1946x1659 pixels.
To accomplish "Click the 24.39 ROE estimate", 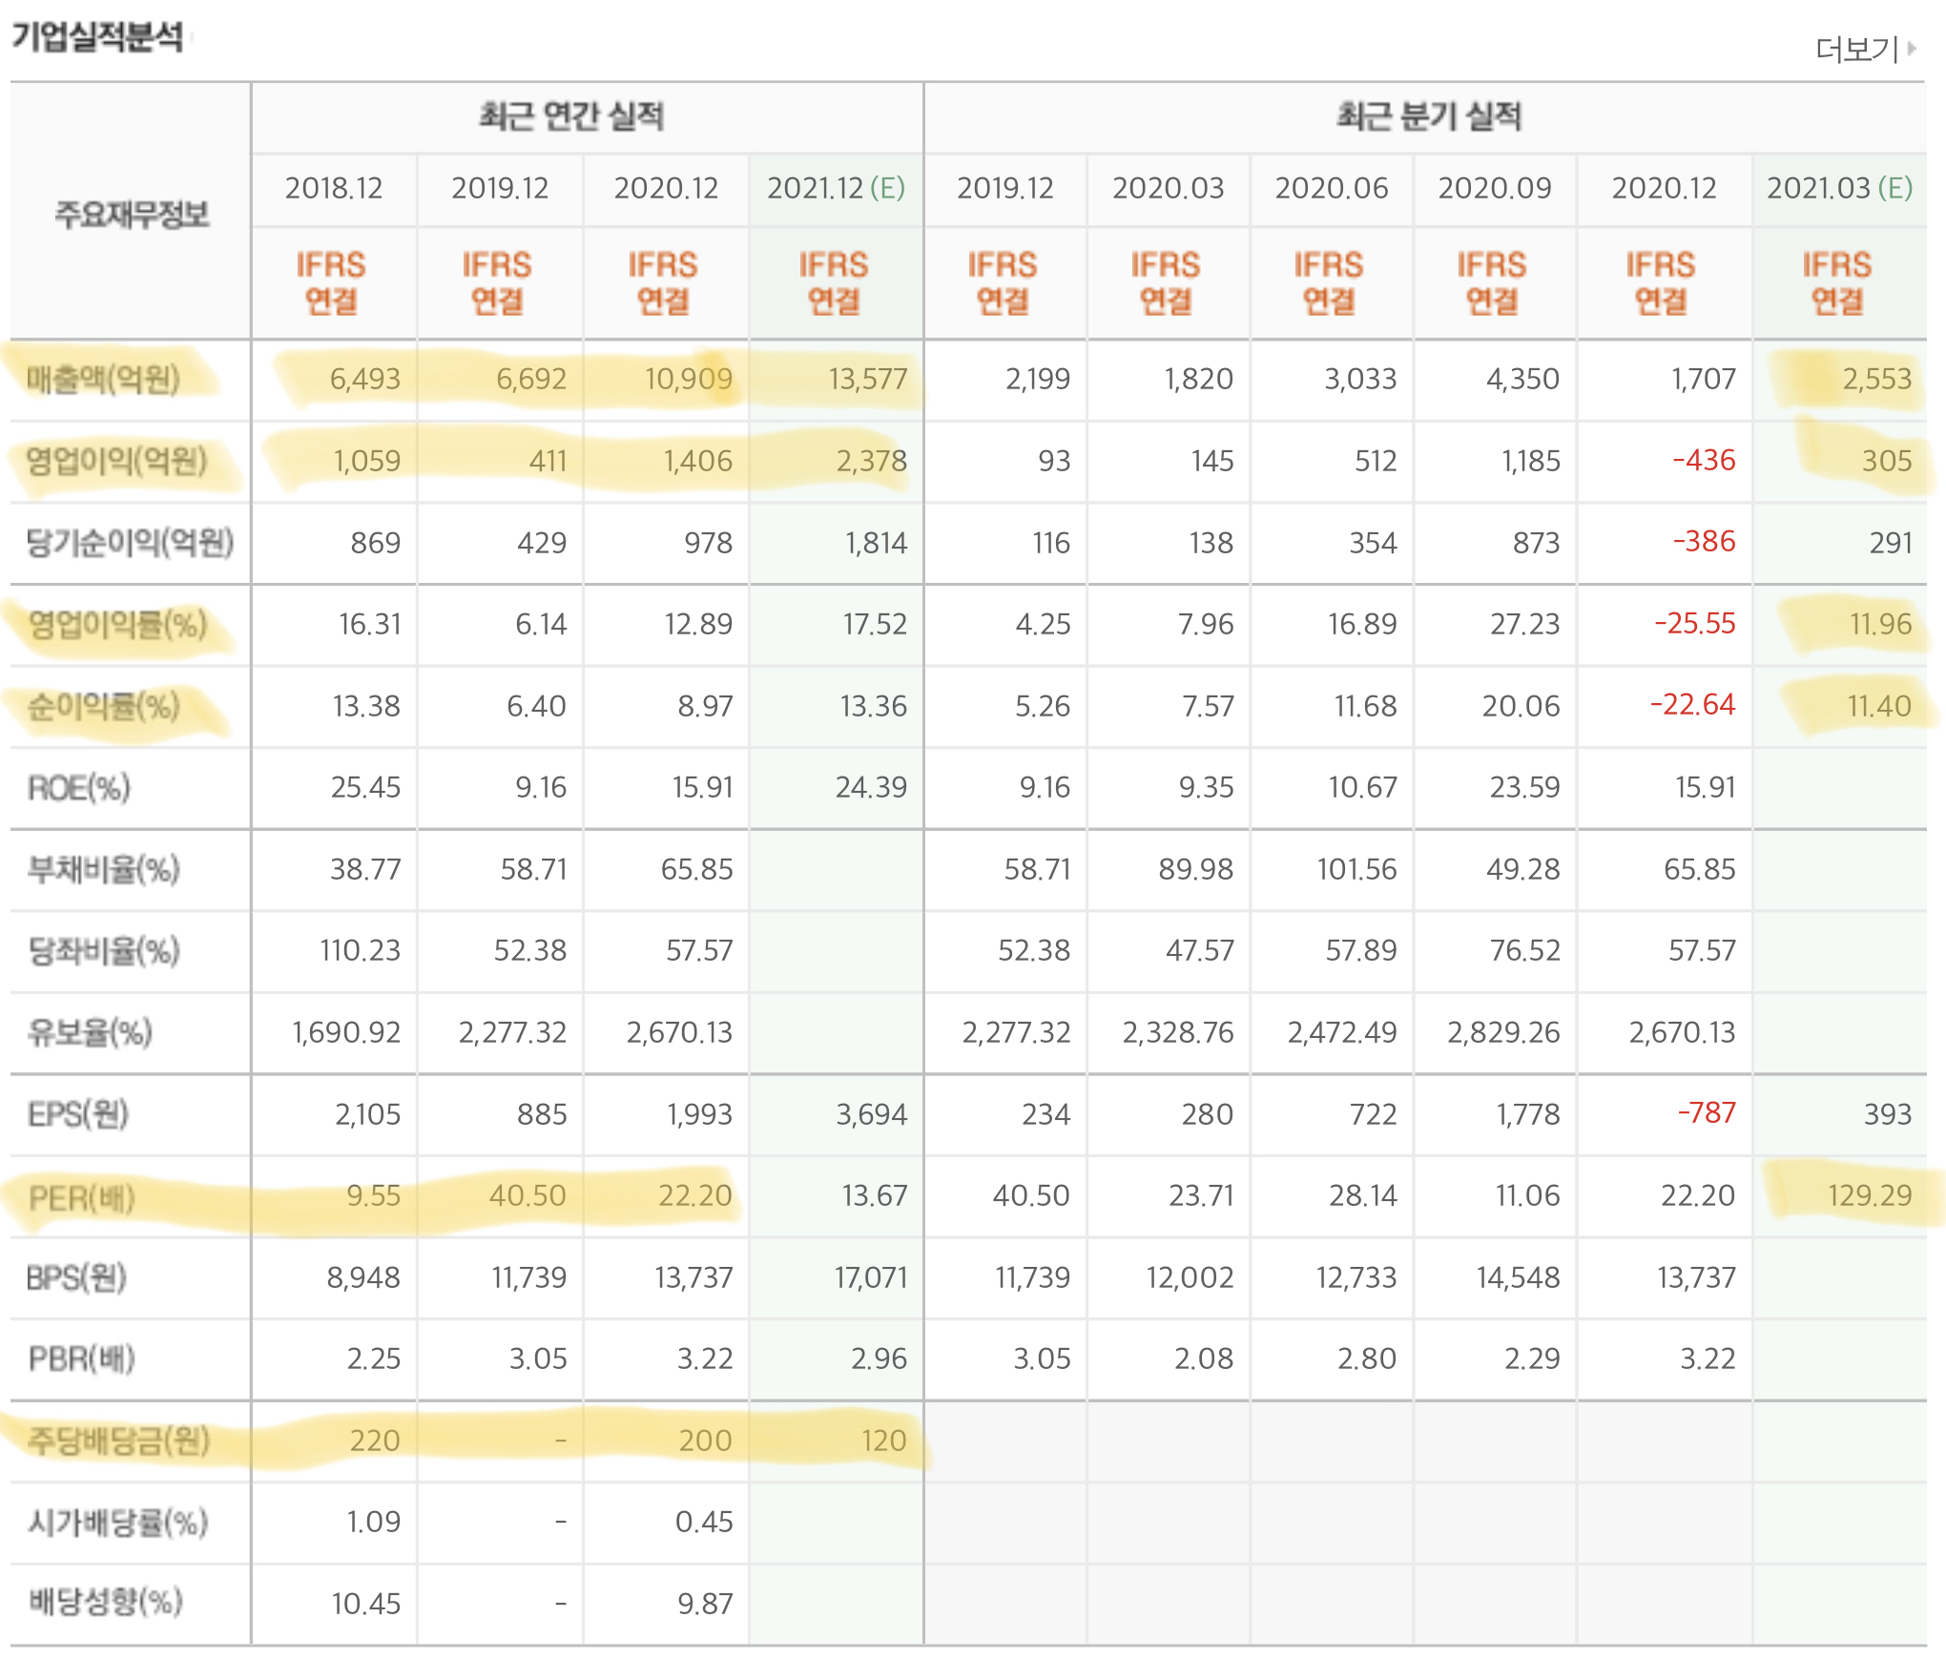I will click(872, 788).
